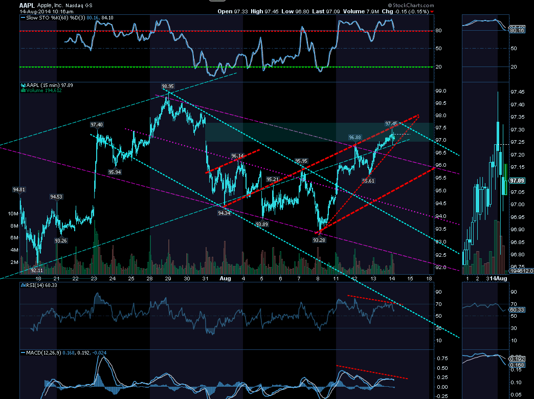Image resolution: width=534 pixels, height=399 pixels.
Task: Click the 0.168 MACD value tag in side panel
Action: tap(517, 365)
